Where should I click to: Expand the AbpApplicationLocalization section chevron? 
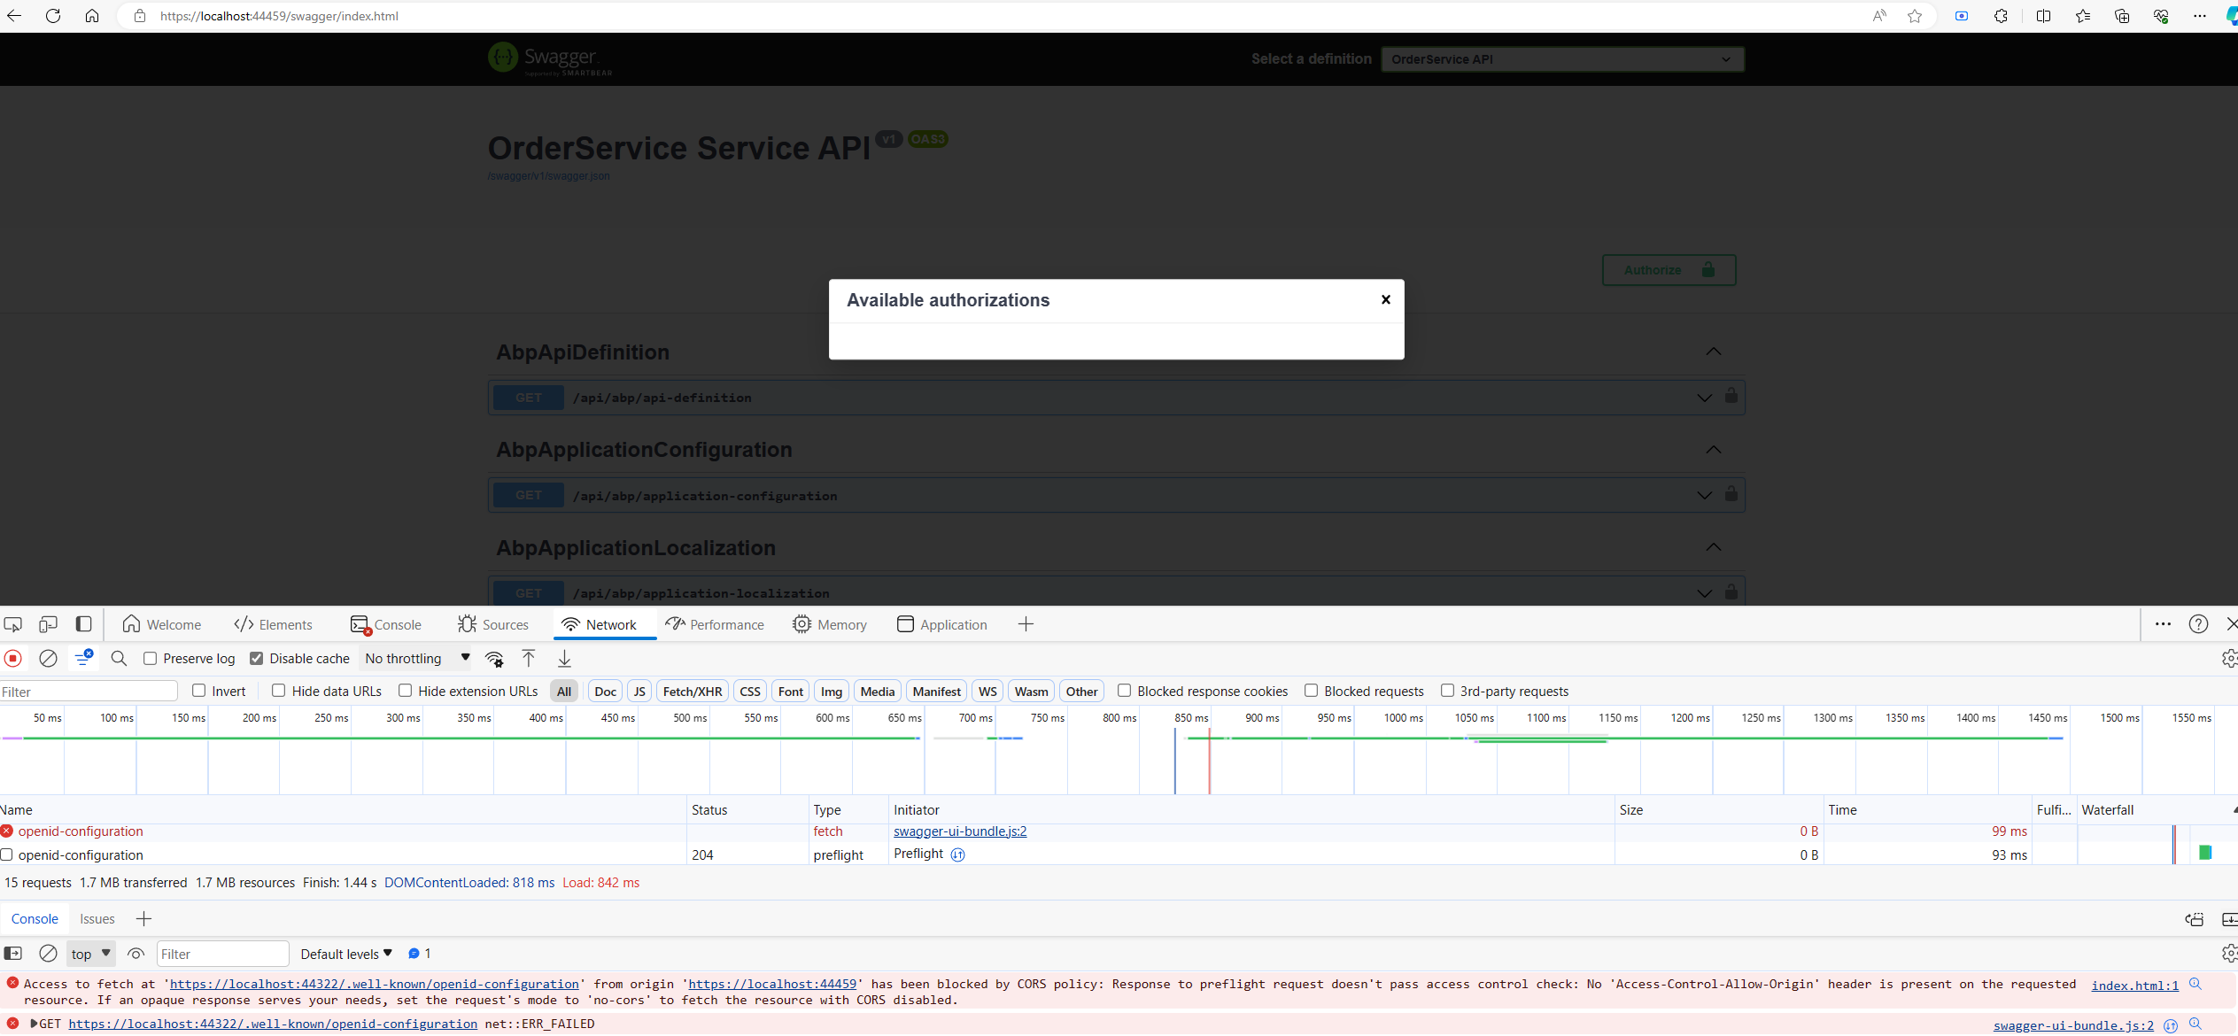tap(1713, 548)
